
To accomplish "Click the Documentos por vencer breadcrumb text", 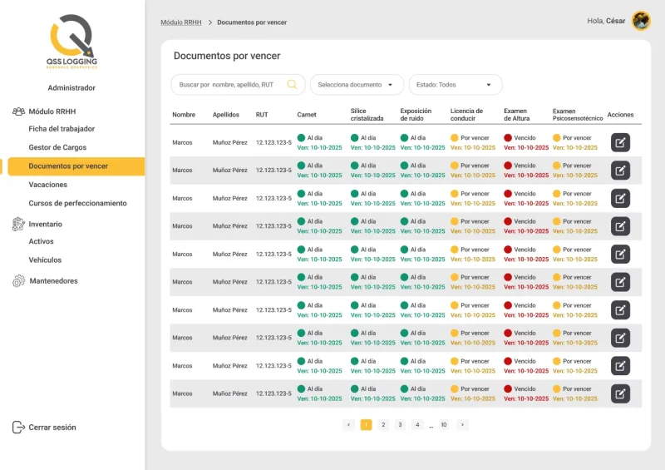I will tap(252, 22).
